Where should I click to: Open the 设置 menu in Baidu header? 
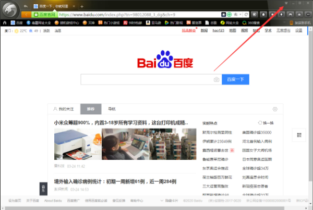tap(299, 30)
